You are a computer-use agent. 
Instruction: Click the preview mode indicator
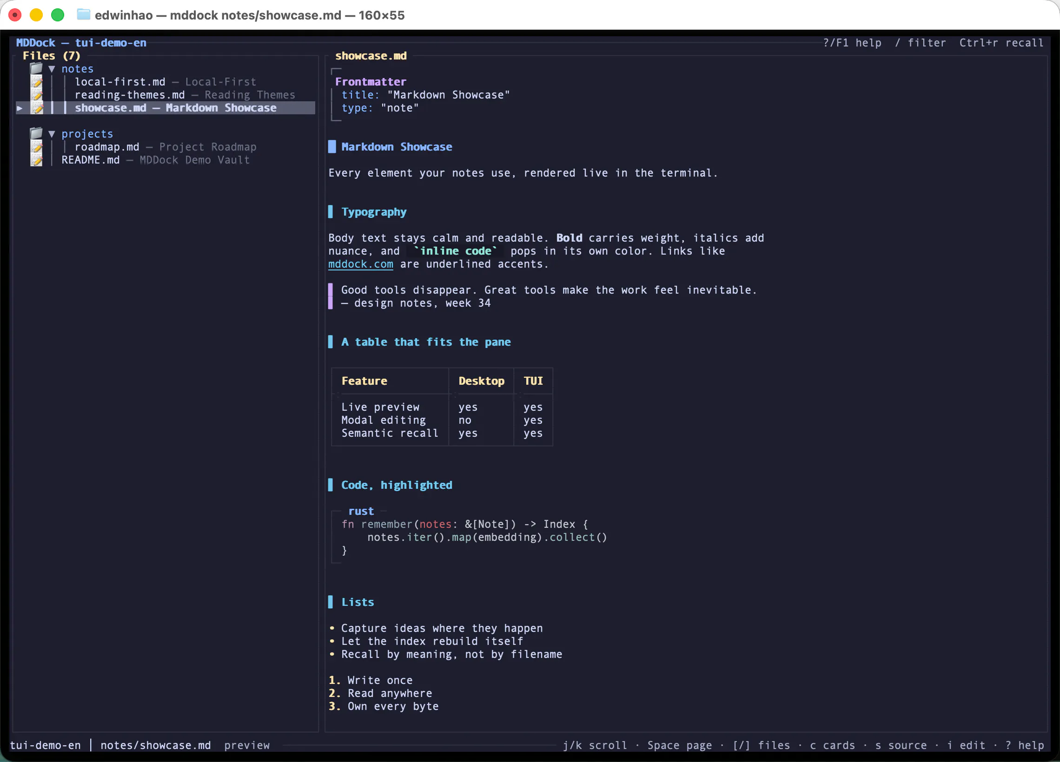click(x=247, y=745)
